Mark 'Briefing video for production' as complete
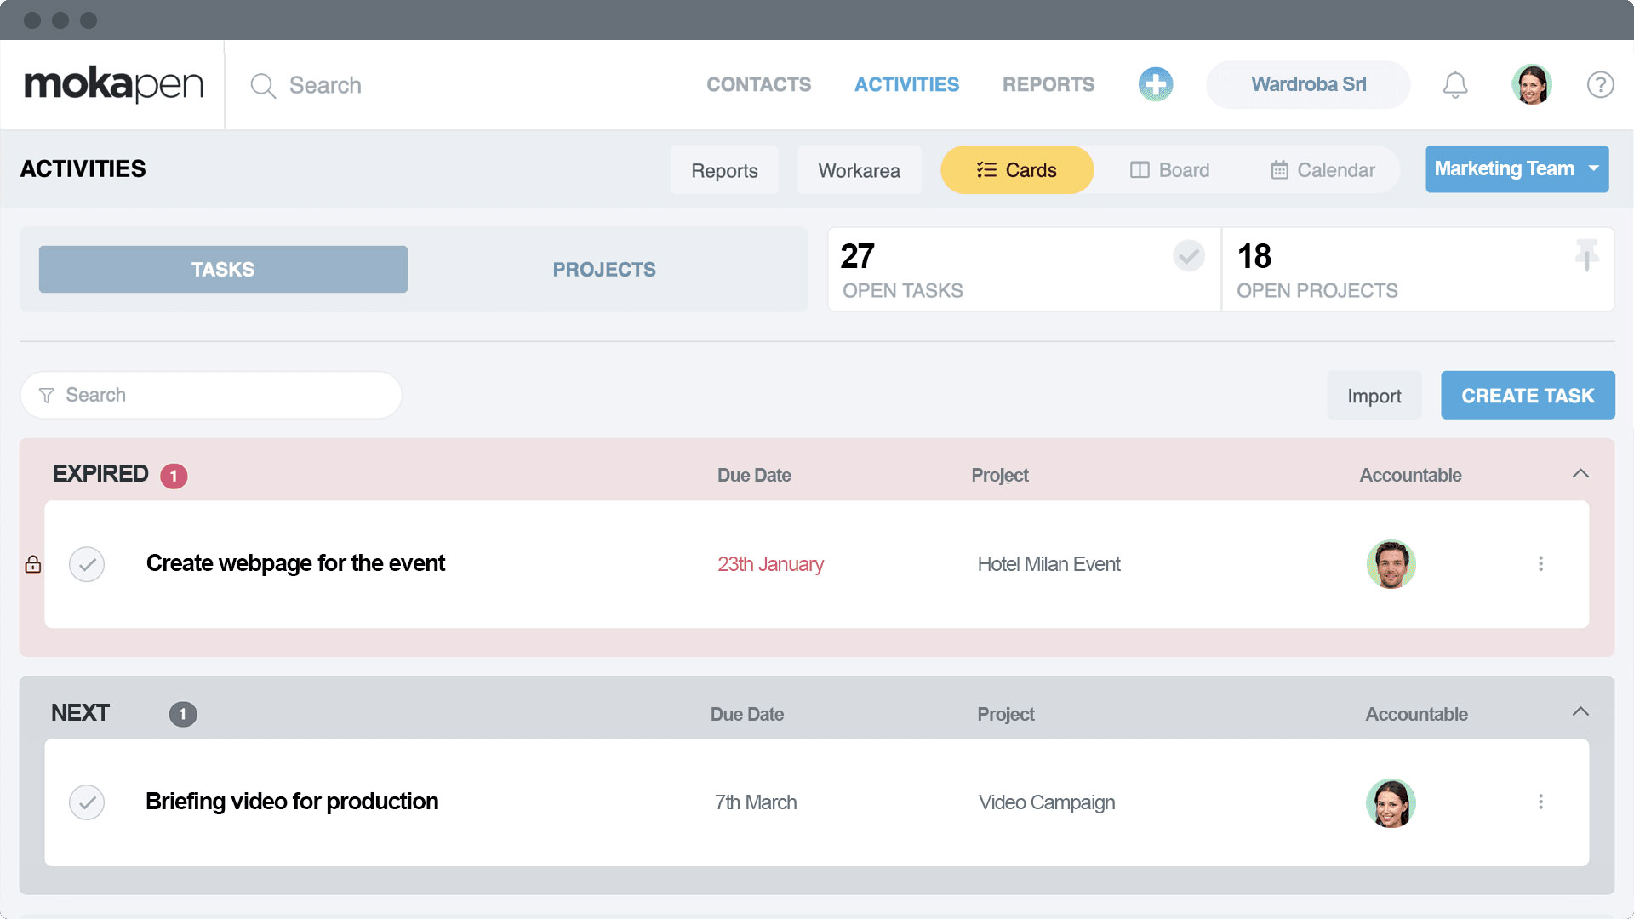This screenshot has width=1634, height=919. click(x=87, y=802)
